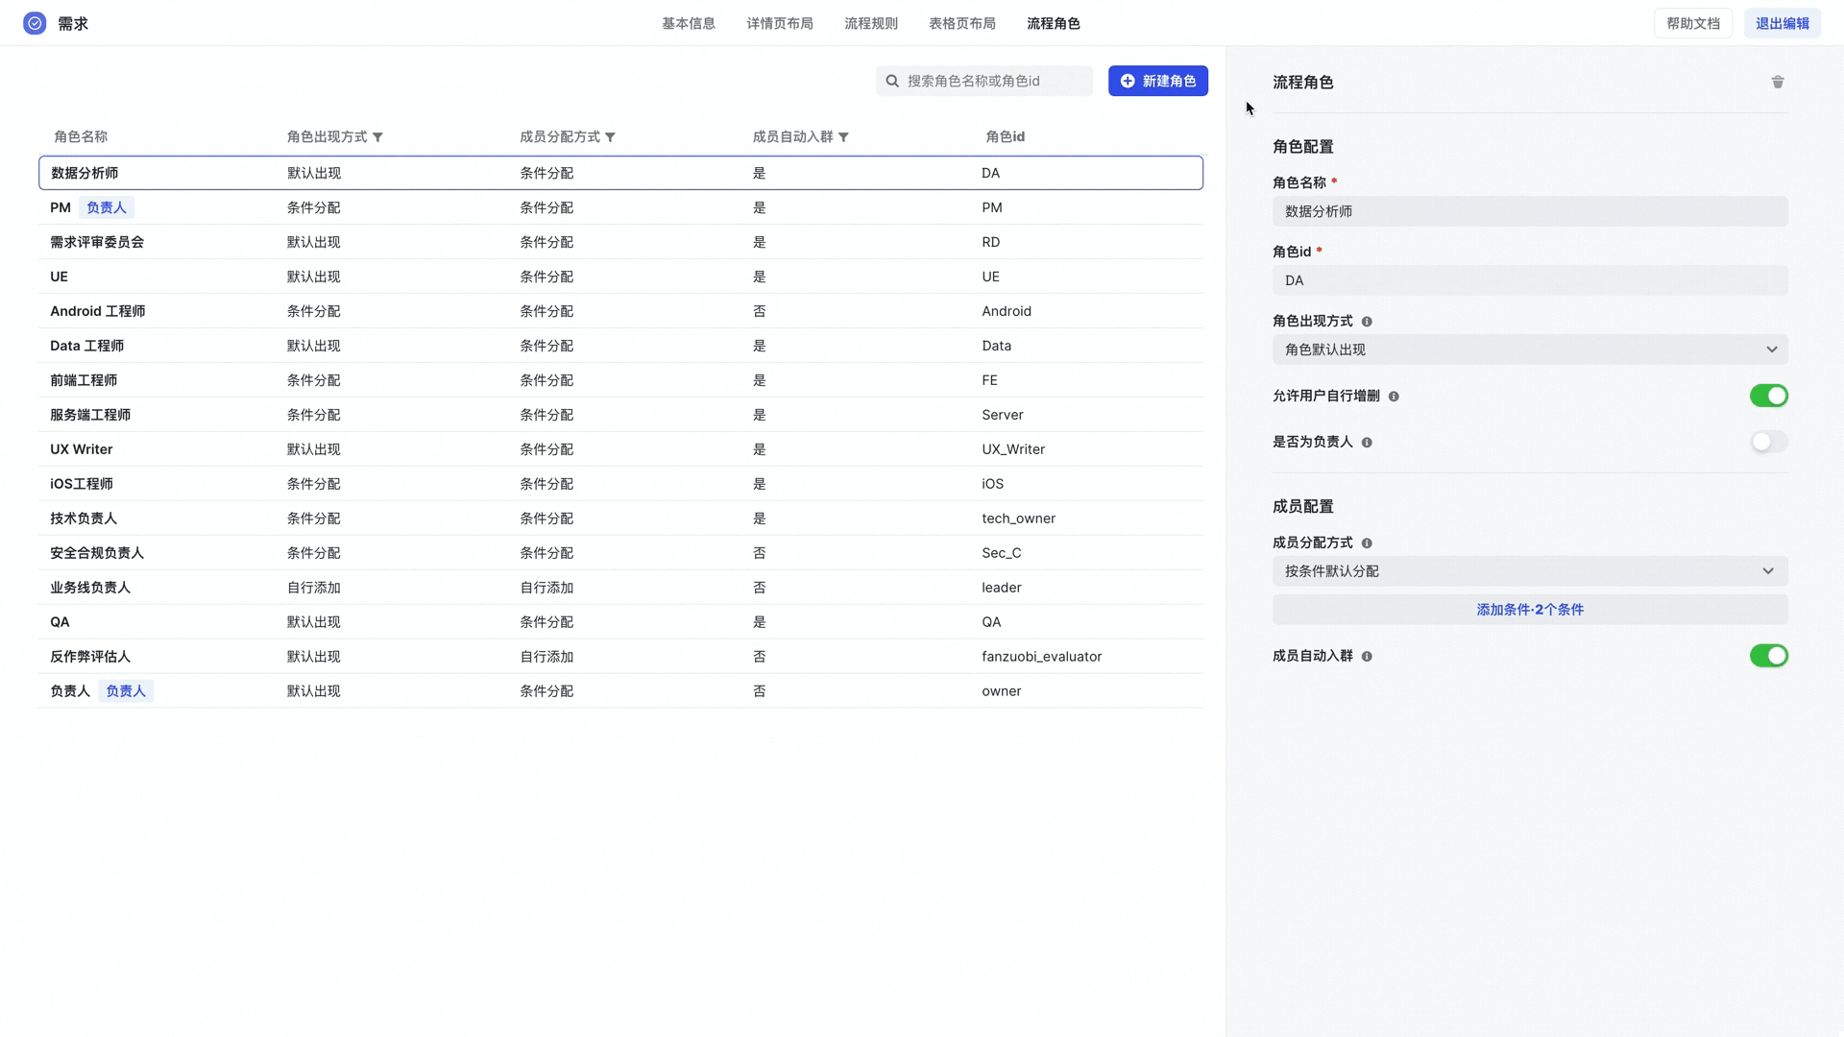1844x1037 pixels.
Task: Click the 退出编辑 button
Action: pos(1782,23)
